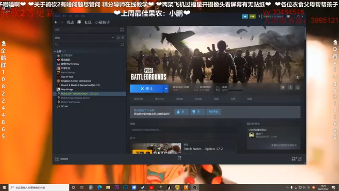Open the 讨论区 game tab
Viewport: 339px width, 191px height.
198,99
